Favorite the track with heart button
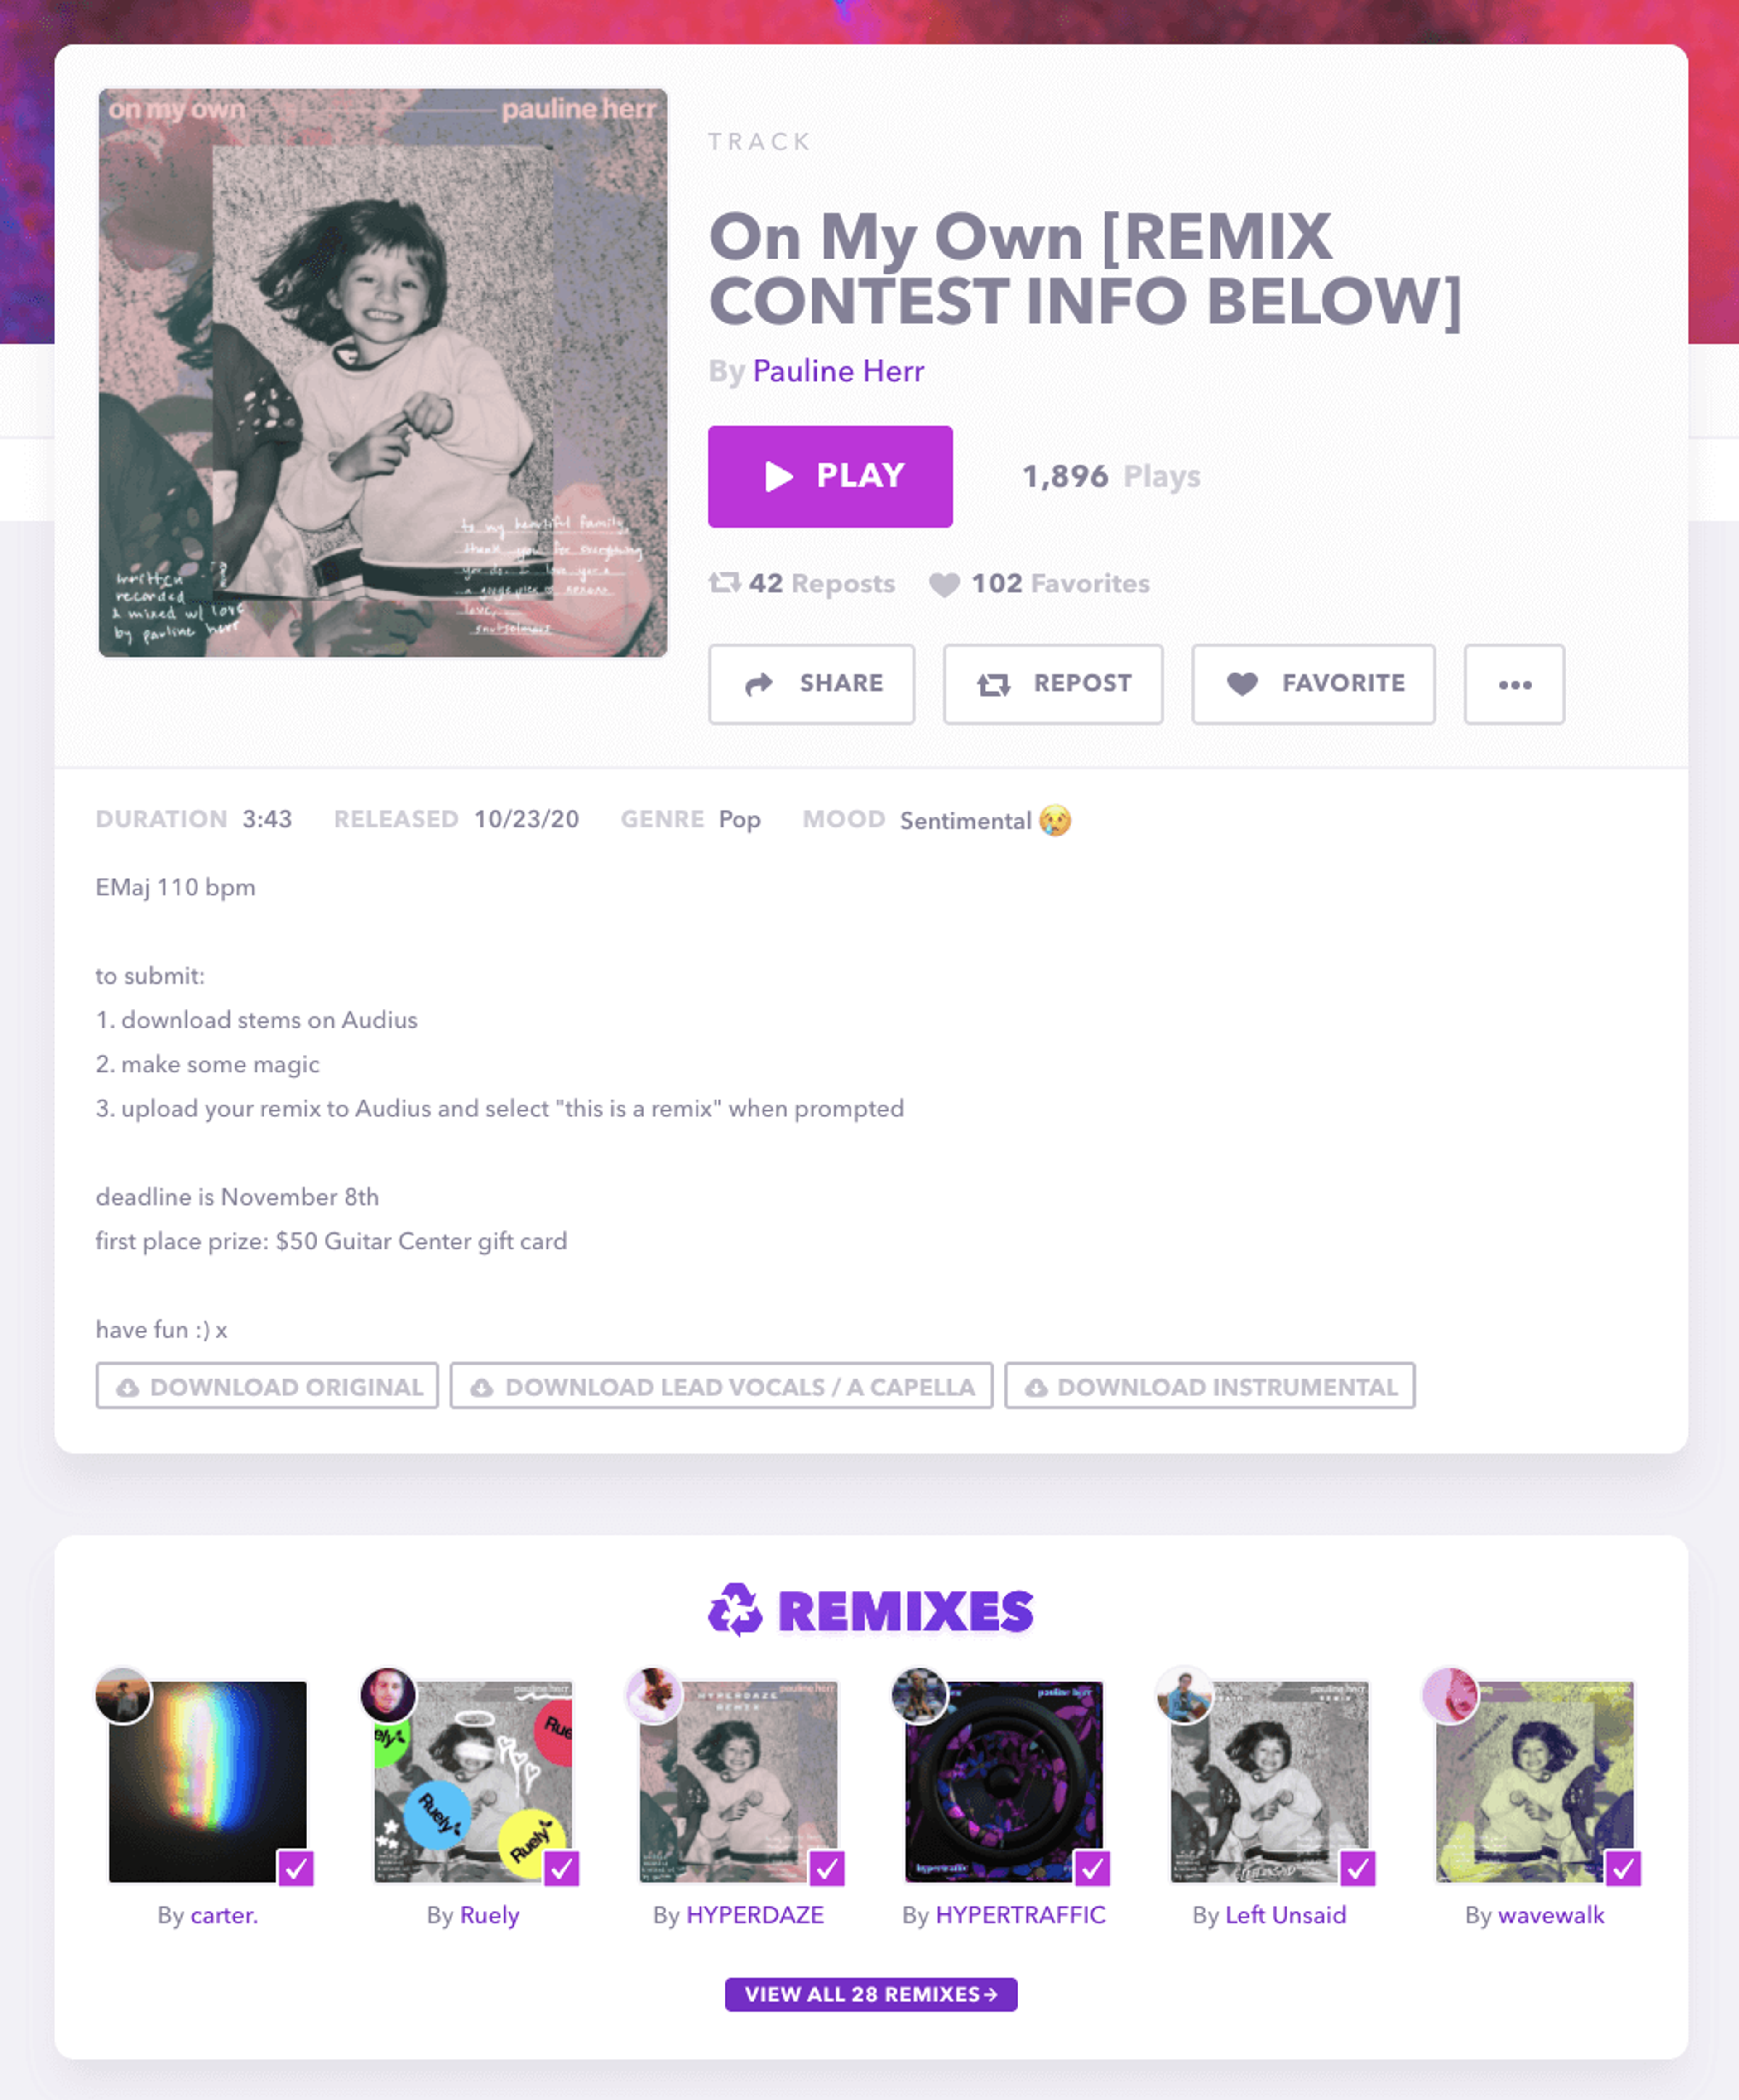Image resolution: width=1739 pixels, height=2100 pixels. click(1312, 684)
